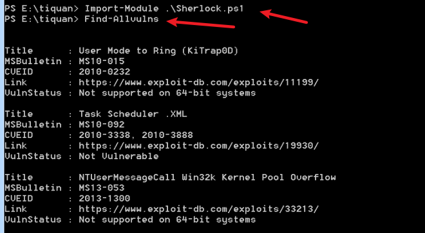Click the red arrow pointing at Sherlock.ps1
Screen dimensions: 425x233
click(283, 16)
